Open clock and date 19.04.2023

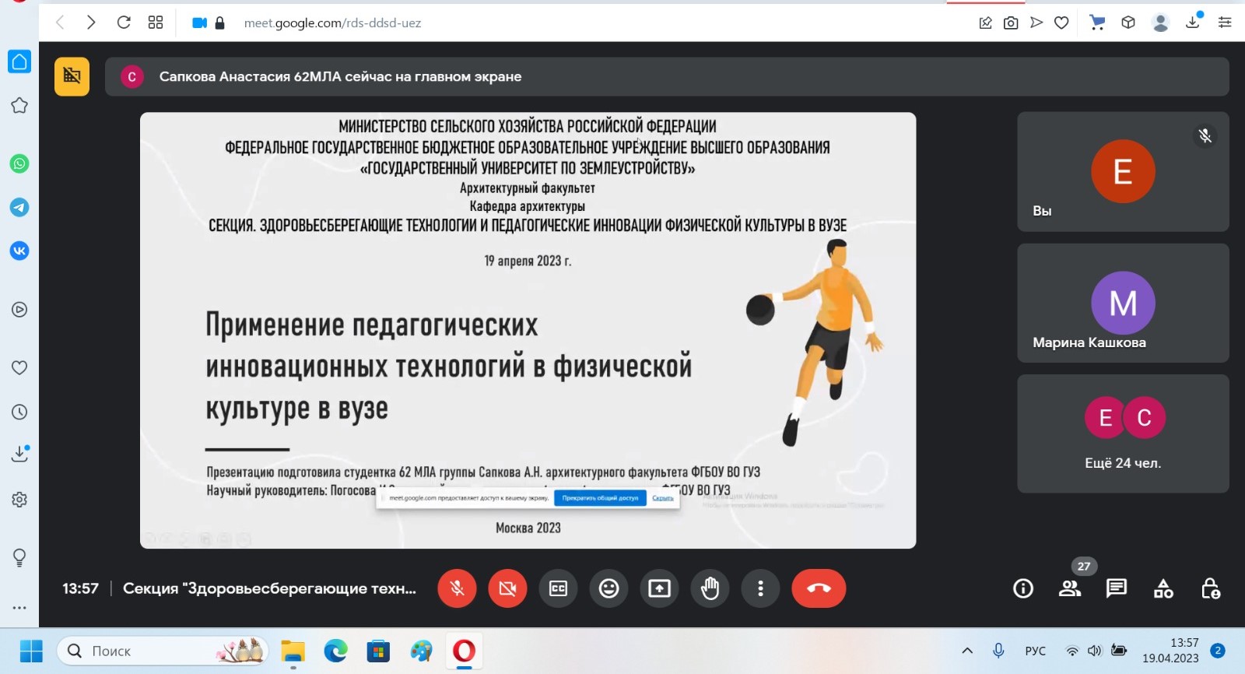pyautogui.click(x=1170, y=651)
